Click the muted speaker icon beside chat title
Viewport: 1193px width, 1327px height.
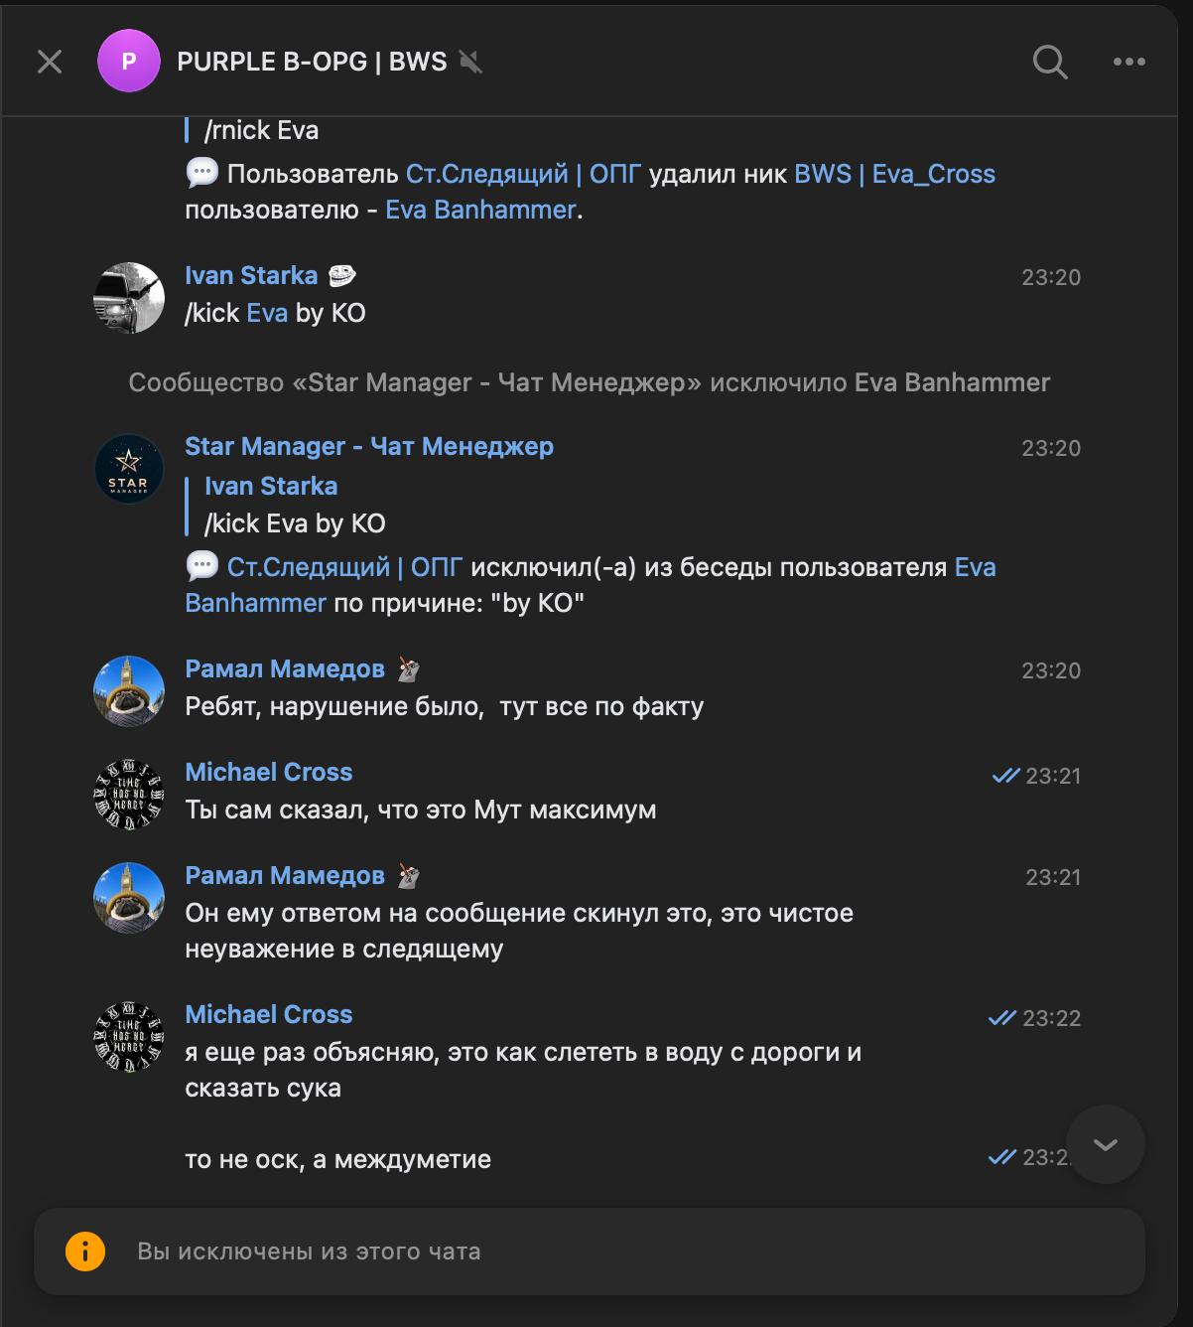(470, 62)
